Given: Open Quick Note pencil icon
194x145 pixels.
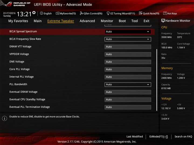Looking at the screenshot, I should (x=141, y=13).
